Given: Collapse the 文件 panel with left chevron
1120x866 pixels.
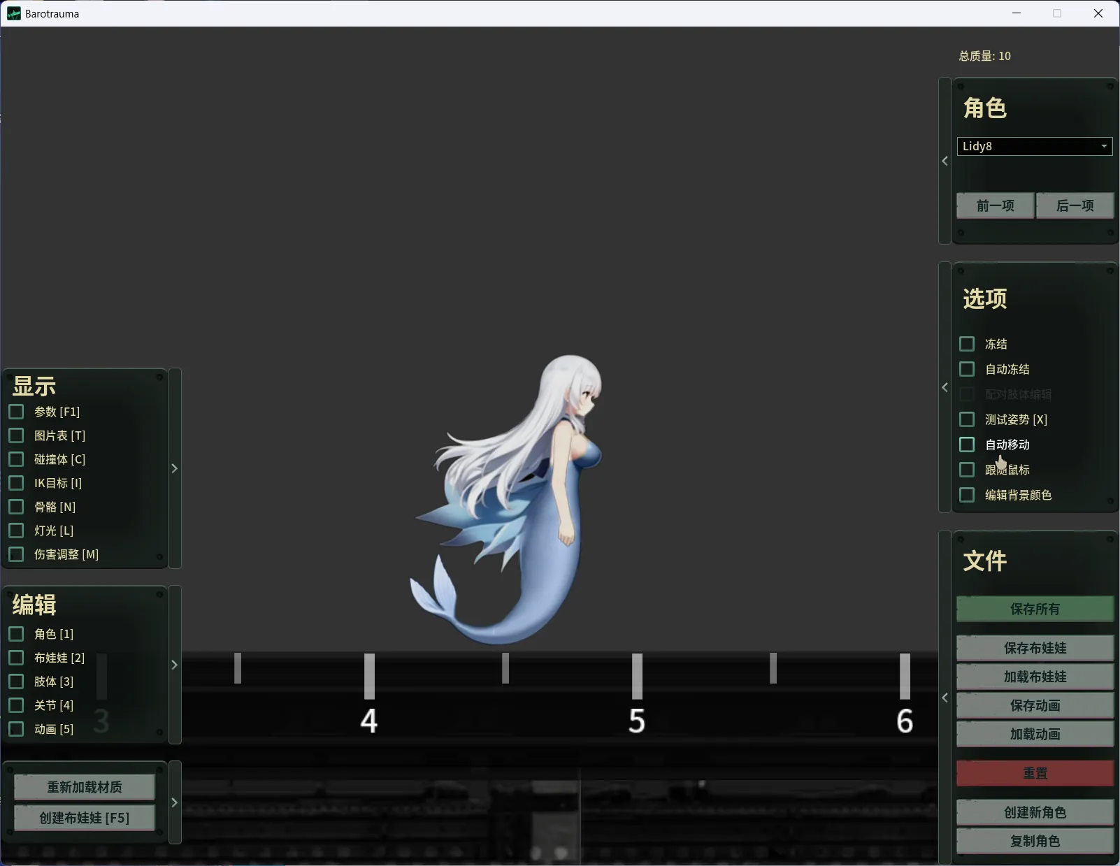Looking at the screenshot, I should (x=945, y=698).
